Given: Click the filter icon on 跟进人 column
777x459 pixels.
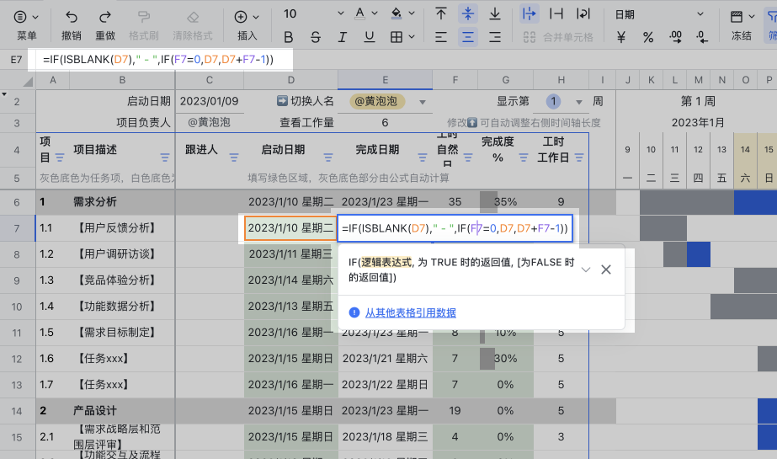Looking at the screenshot, I should 234,157.
